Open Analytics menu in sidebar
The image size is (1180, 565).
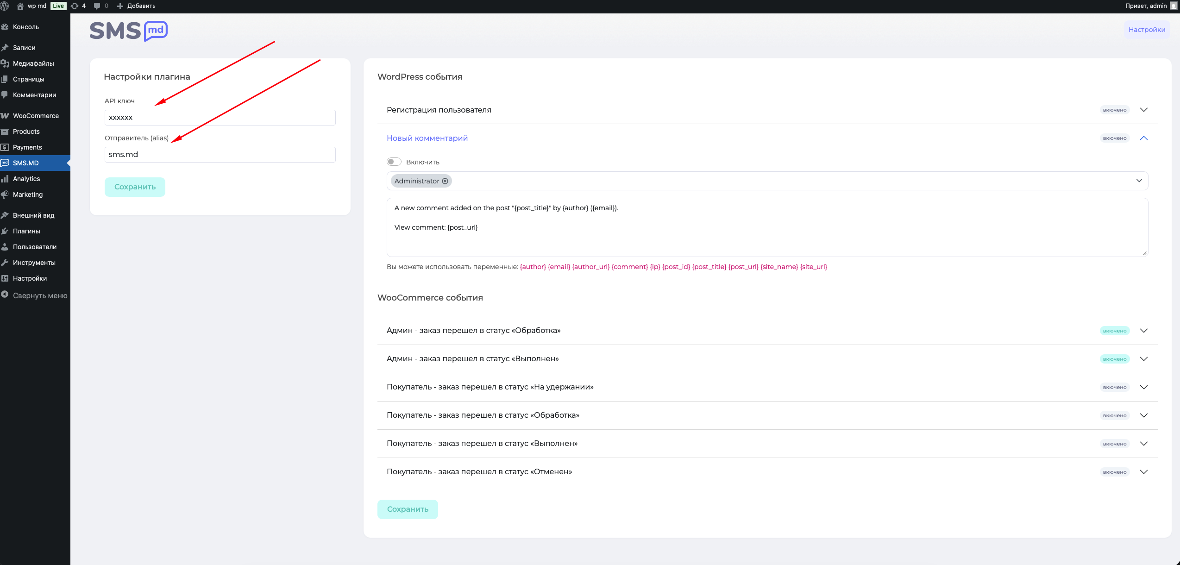point(26,179)
